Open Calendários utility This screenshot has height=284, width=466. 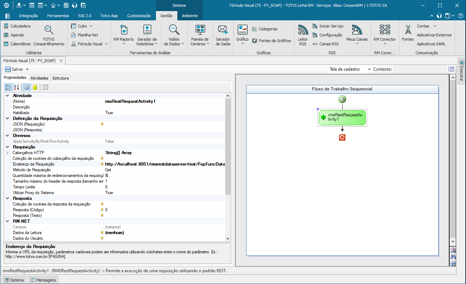click(17, 44)
